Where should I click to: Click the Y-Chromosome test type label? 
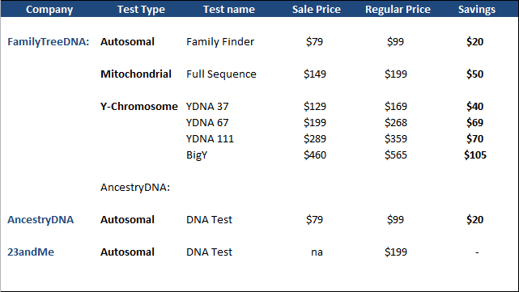coord(139,107)
